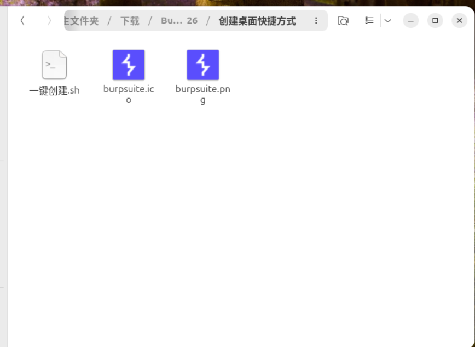The image size is (475, 347).
Task: Switch to list view icon
Action: click(x=369, y=21)
